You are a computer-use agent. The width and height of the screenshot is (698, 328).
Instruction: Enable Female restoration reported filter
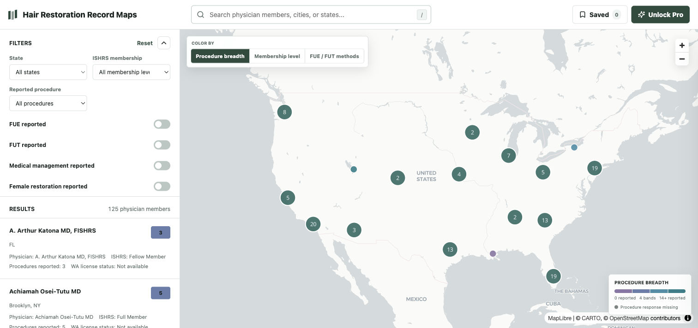tap(162, 187)
